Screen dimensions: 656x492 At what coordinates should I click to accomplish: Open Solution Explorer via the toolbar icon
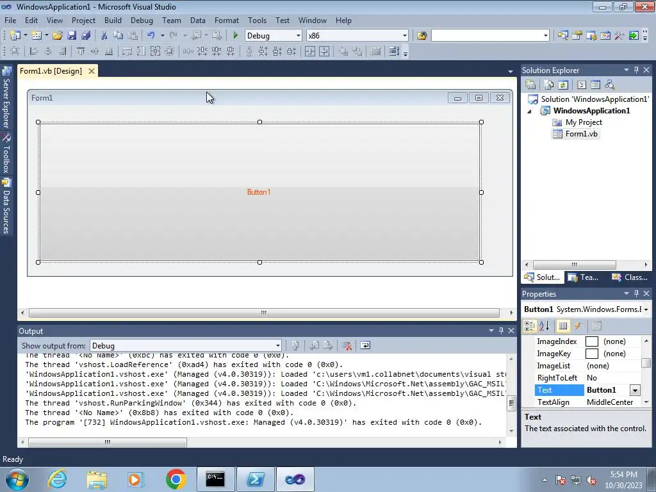[x=562, y=36]
